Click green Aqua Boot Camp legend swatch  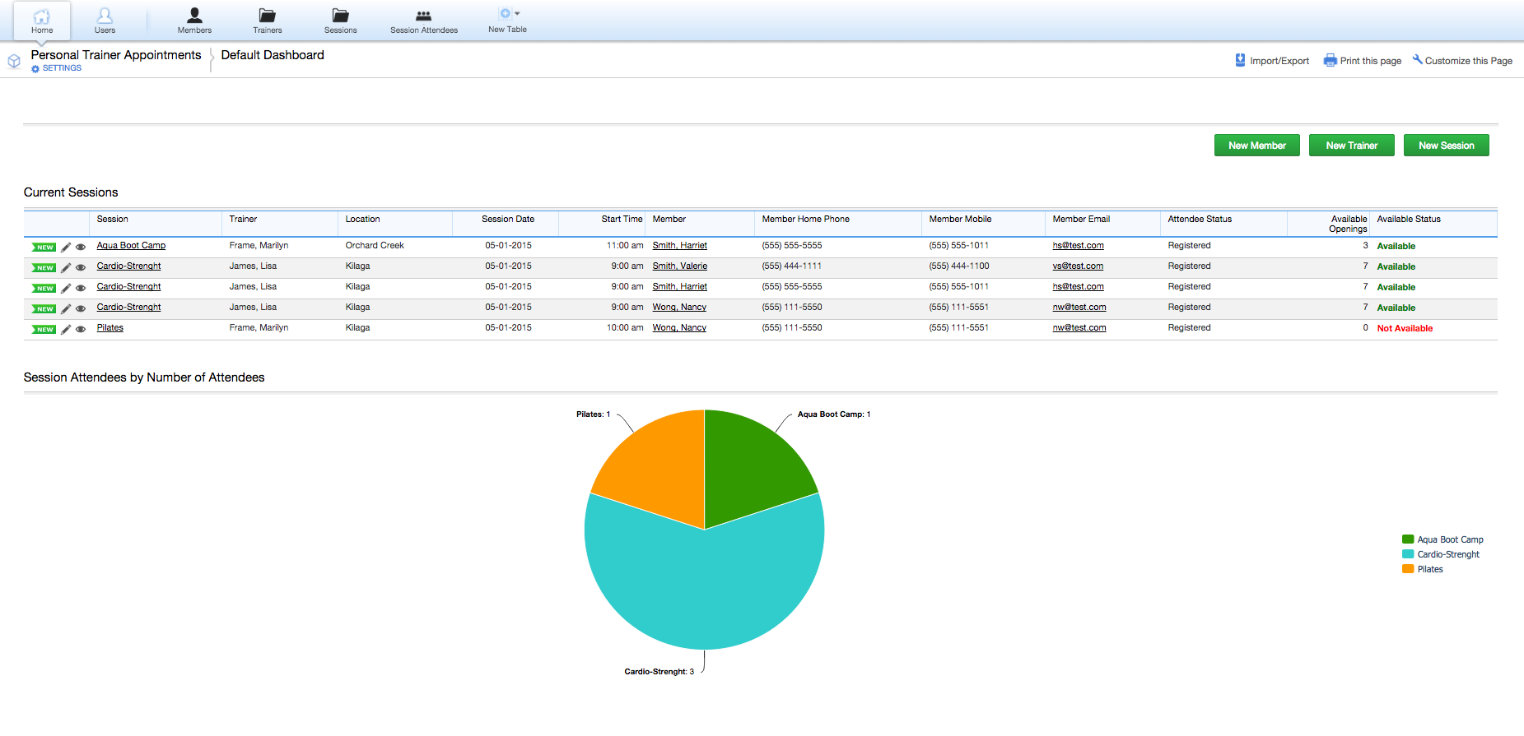[x=1407, y=539]
